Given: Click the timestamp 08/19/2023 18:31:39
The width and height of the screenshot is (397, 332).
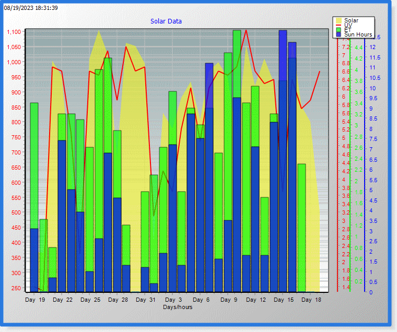Looking at the screenshot, I should (x=31, y=8).
